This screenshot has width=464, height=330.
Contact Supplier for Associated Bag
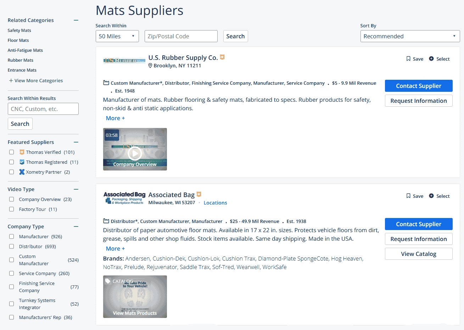(x=419, y=224)
